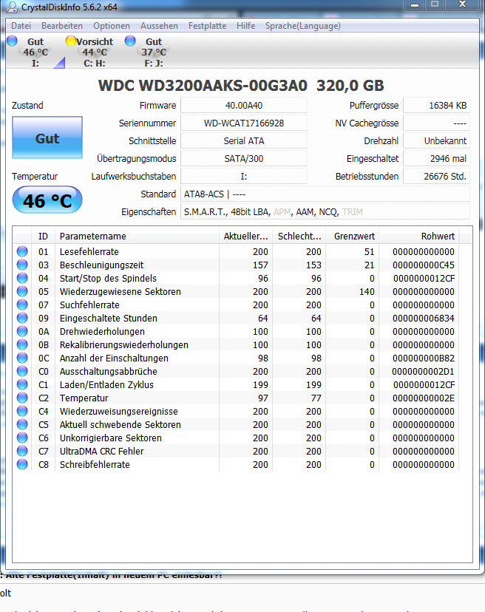Select the Wiederzugewiesene Sektoren parameter name
This screenshot has height=612, width=485.
point(121,291)
